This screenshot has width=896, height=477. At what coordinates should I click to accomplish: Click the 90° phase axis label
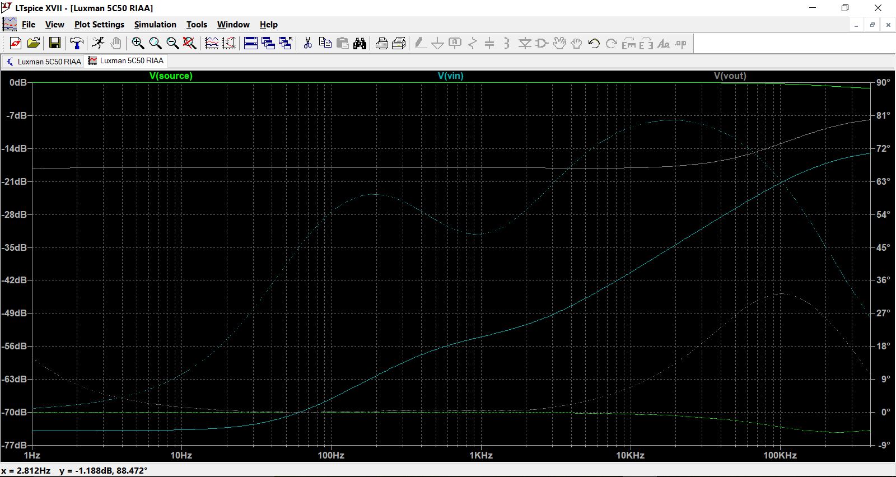click(x=883, y=82)
